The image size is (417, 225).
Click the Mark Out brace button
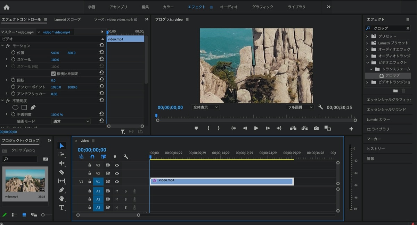tap(219, 128)
